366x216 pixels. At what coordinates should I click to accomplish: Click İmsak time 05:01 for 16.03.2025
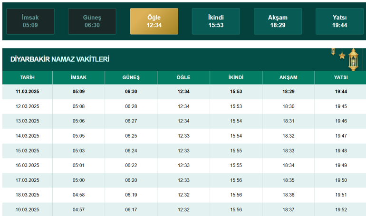78,165
